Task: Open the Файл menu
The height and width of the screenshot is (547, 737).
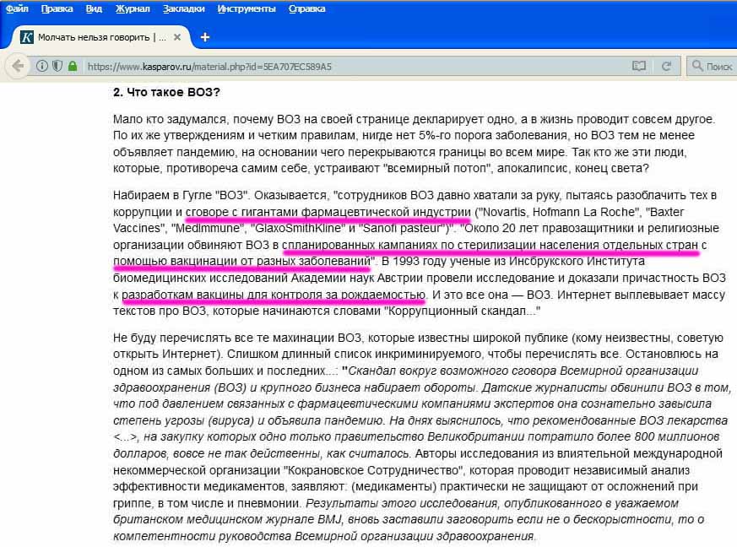Action: tap(17, 8)
